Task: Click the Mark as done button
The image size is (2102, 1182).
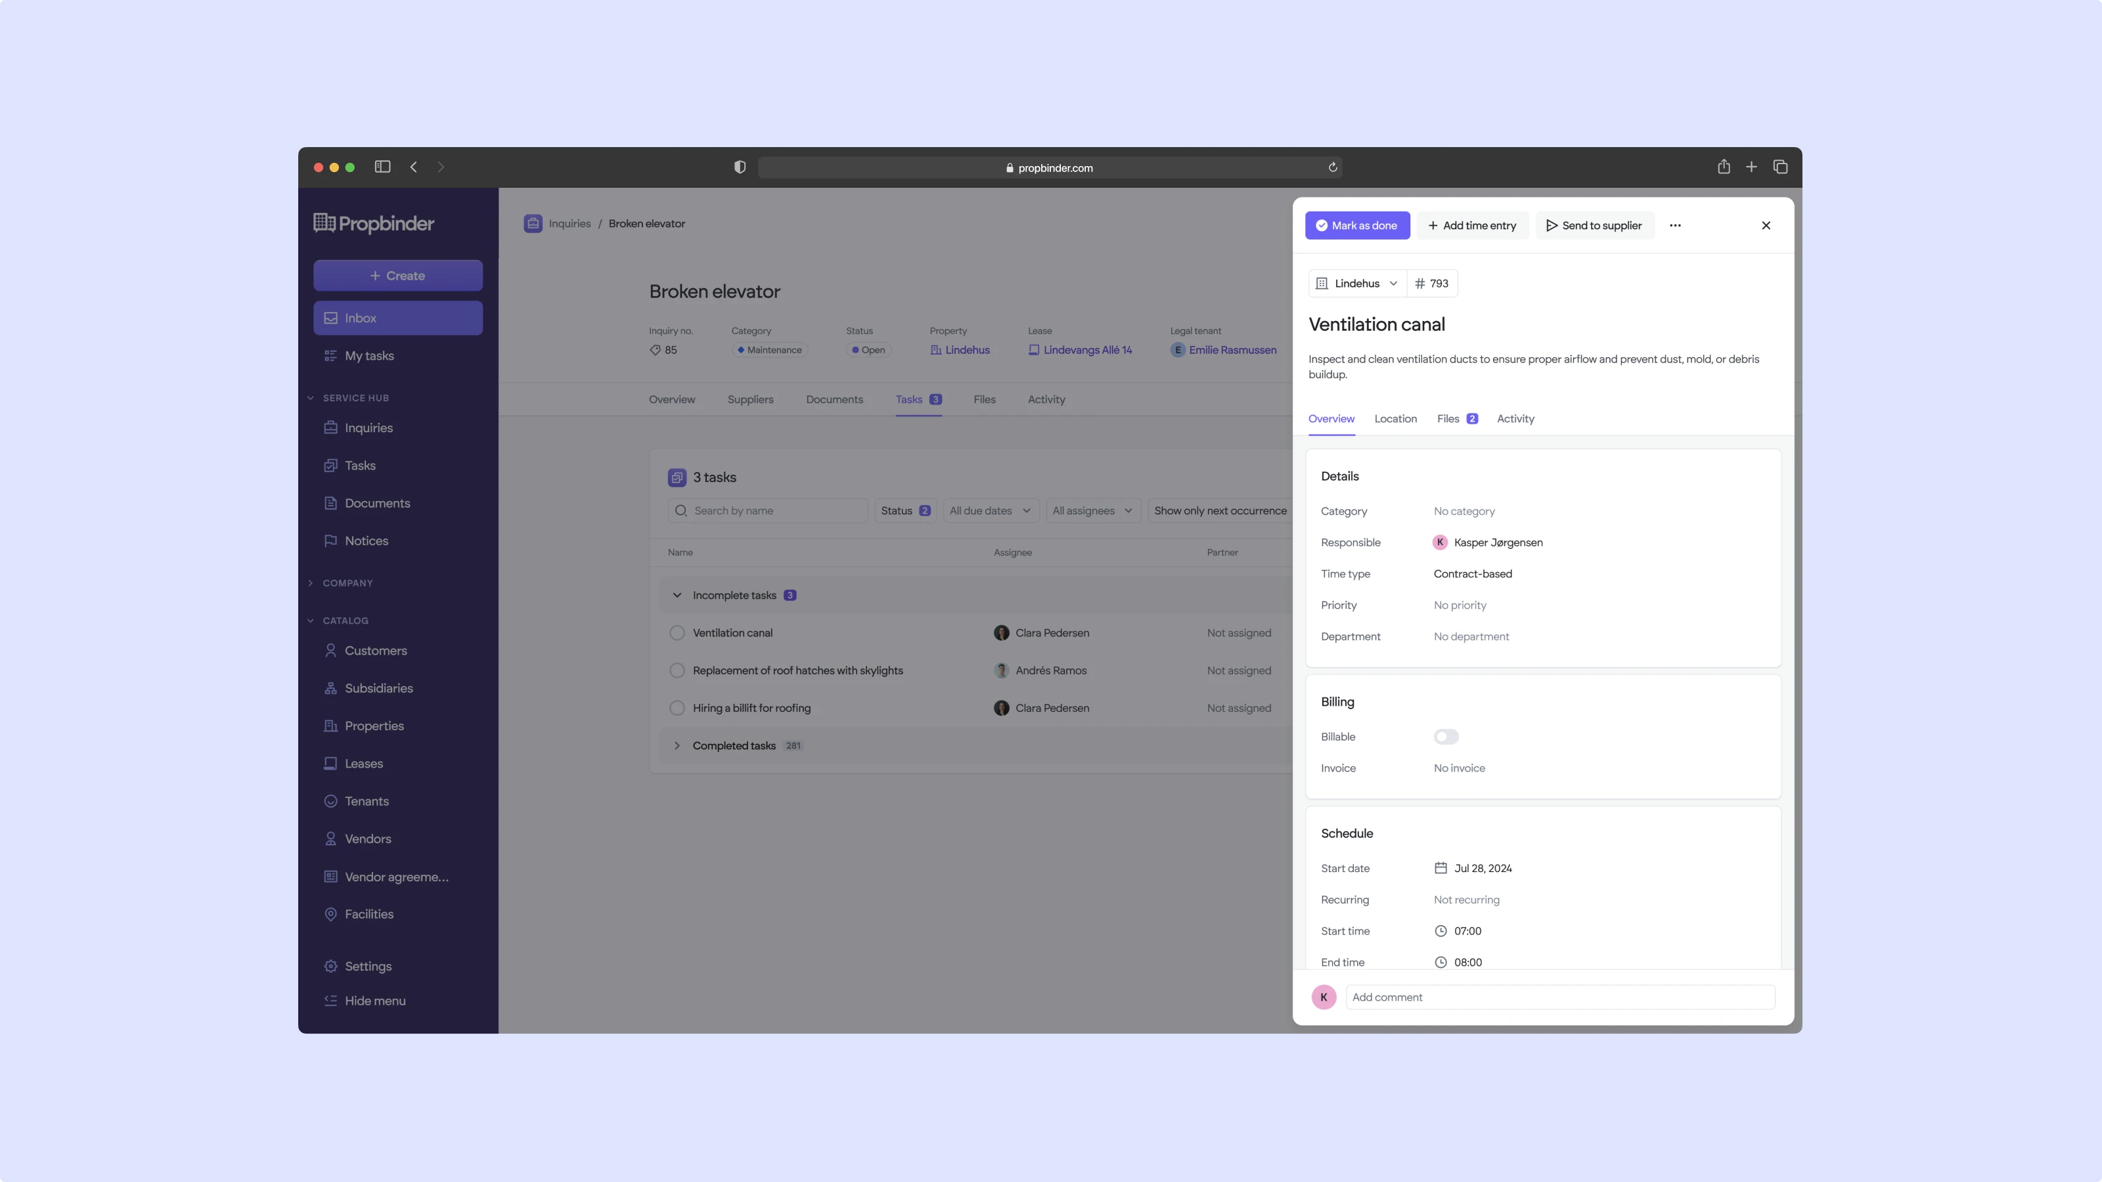Action: pyautogui.click(x=1356, y=226)
